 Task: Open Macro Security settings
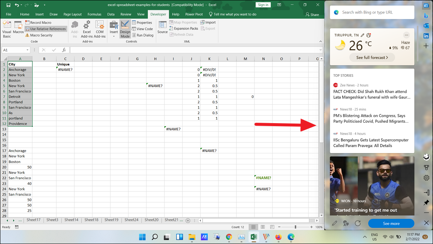[39, 35]
